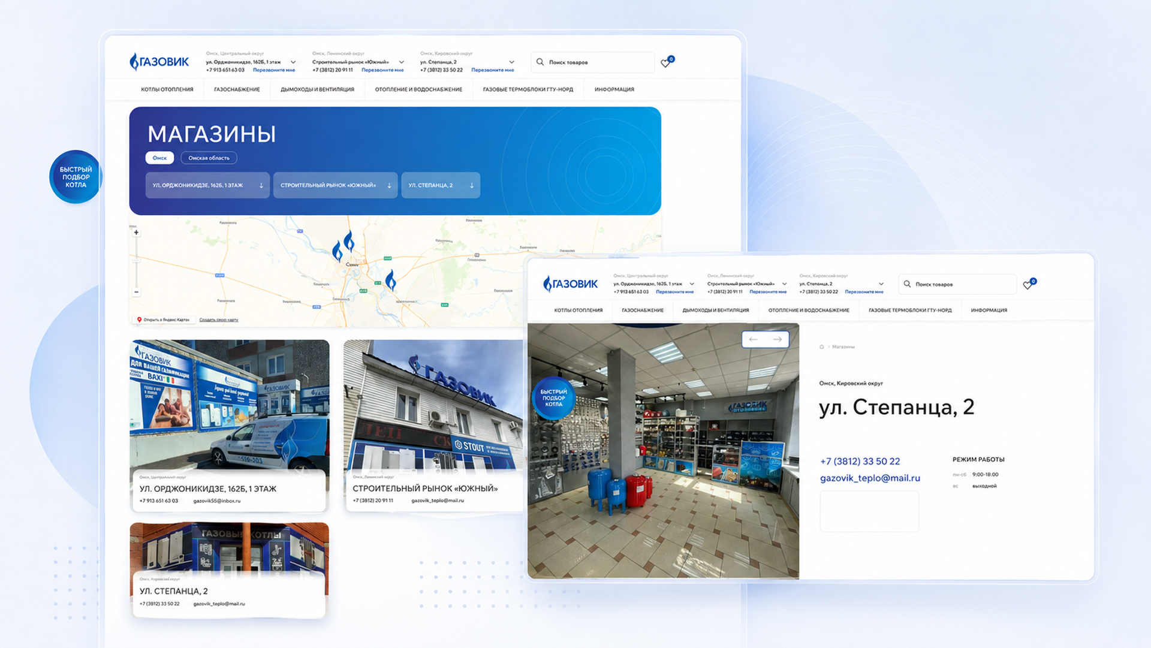This screenshot has width=1151, height=648.
Task: Click the Газовик logo on the Магазины page
Action: click(x=159, y=62)
